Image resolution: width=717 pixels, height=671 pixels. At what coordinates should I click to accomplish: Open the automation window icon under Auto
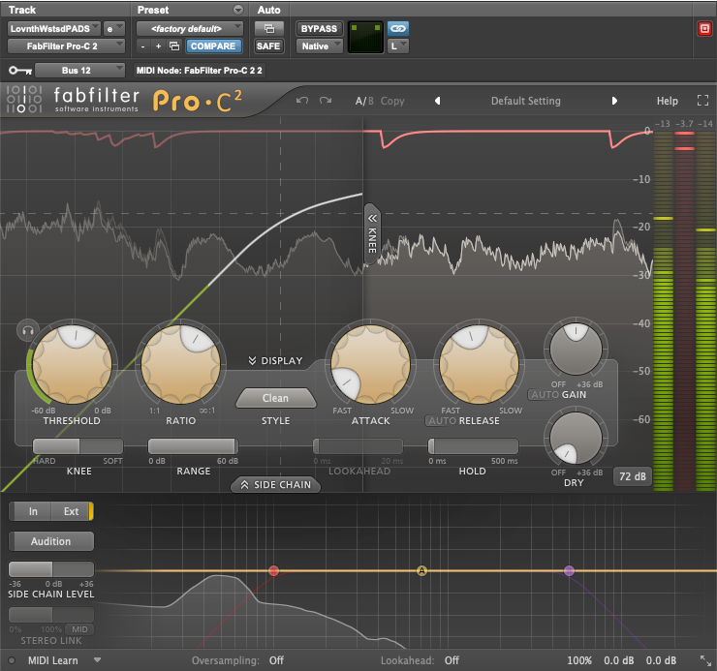pos(269,28)
